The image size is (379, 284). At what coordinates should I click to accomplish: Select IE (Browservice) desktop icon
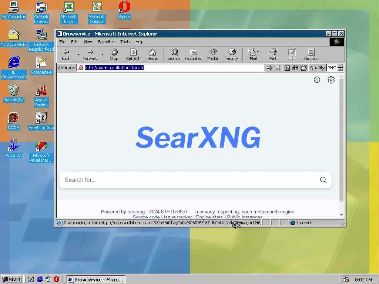click(x=13, y=68)
